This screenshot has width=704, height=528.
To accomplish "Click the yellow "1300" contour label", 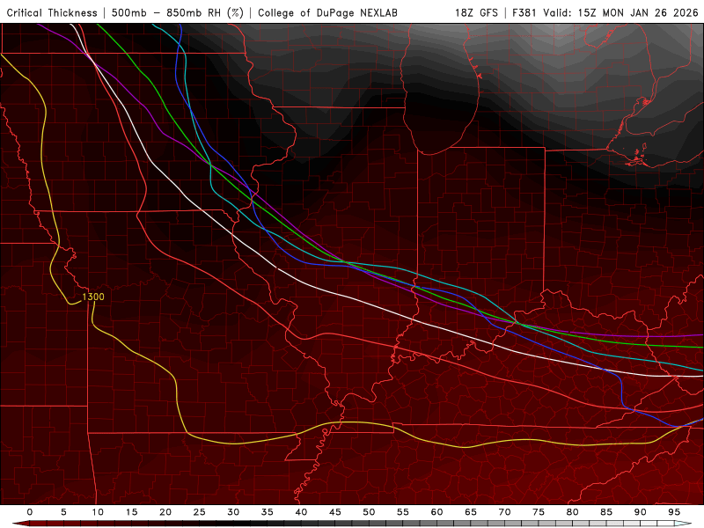I will pyautogui.click(x=93, y=297).
